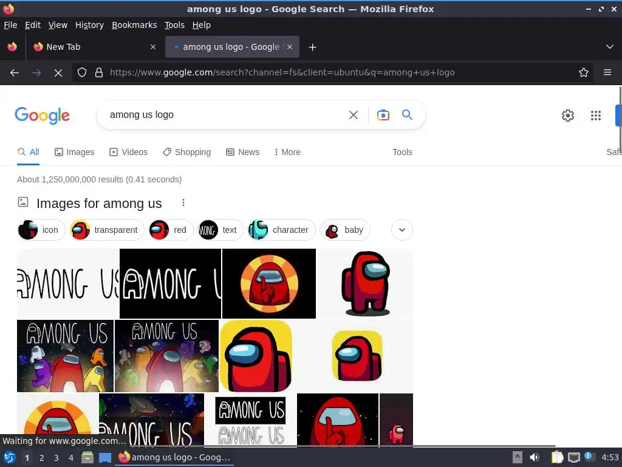
Task: Open the Tools menu in menu bar
Action: pyautogui.click(x=174, y=25)
